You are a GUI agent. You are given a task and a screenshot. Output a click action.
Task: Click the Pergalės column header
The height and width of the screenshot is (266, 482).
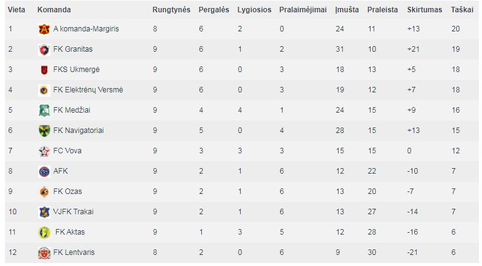[214, 10]
